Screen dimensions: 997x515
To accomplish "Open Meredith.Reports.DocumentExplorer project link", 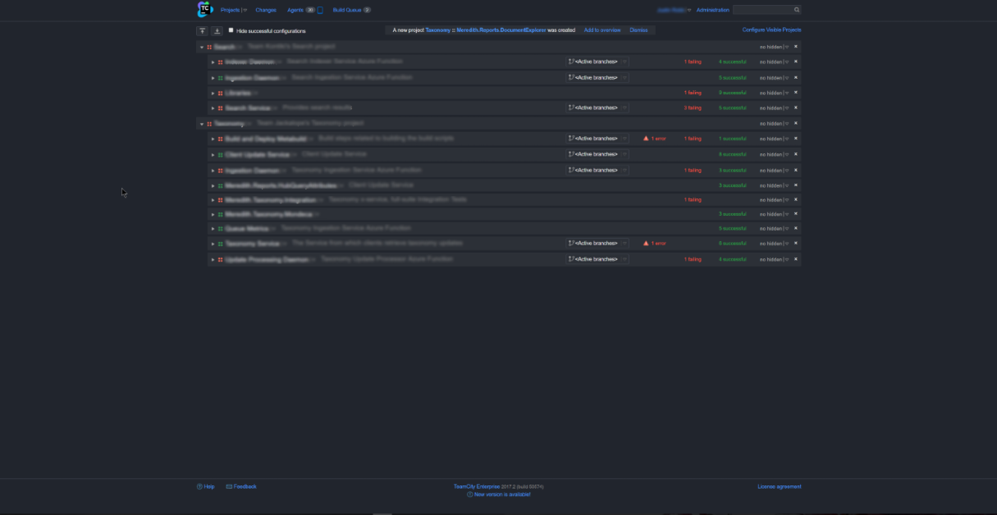I will pos(501,30).
